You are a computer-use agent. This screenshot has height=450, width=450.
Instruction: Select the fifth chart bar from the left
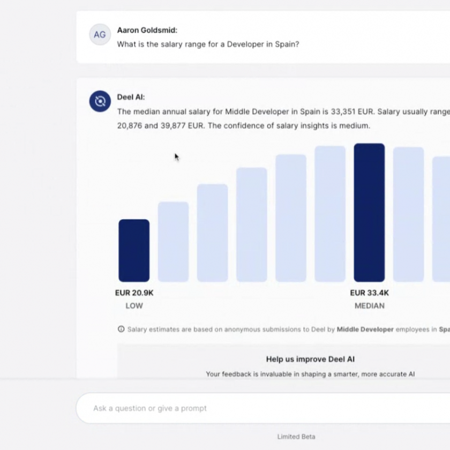click(291, 218)
